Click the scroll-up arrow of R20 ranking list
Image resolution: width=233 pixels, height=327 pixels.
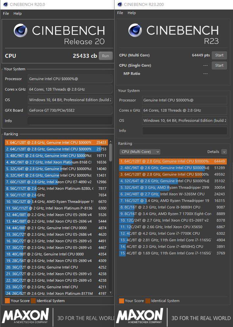pos(111,142)
